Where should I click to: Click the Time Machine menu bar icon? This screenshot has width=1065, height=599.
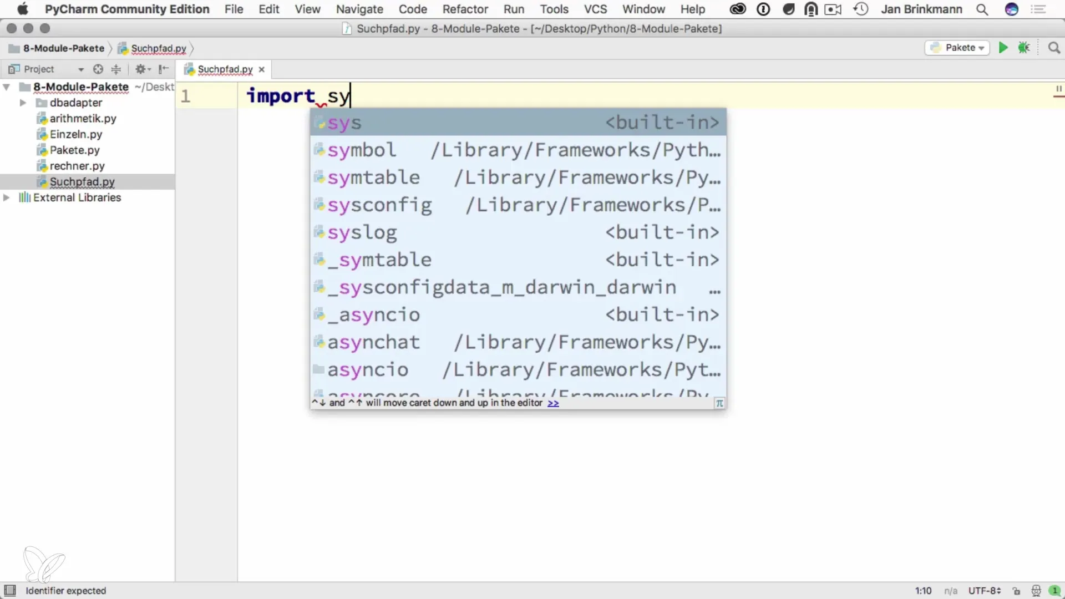point(860,9)
